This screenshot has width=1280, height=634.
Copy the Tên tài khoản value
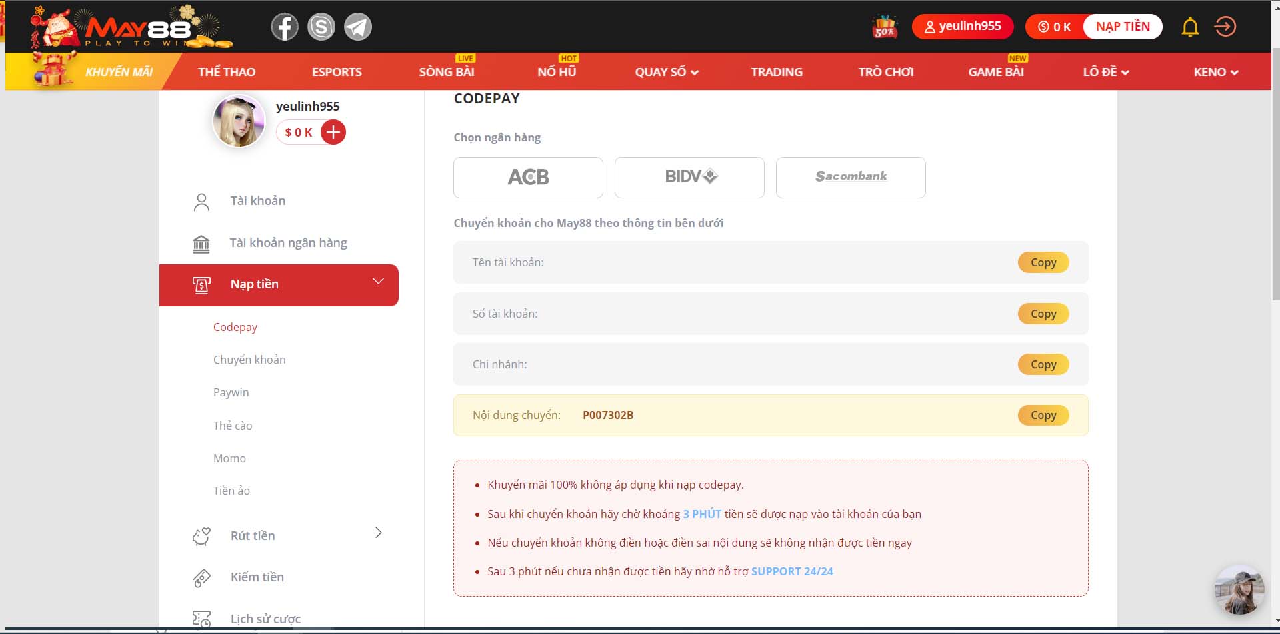[1043, 262]
